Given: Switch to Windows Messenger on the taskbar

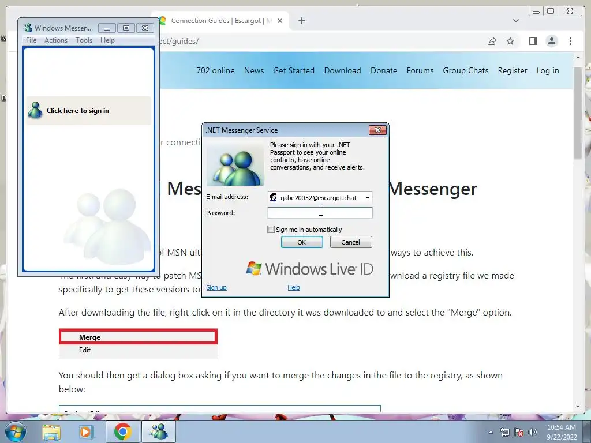Looking at the screenshot, I should point(159,431).
